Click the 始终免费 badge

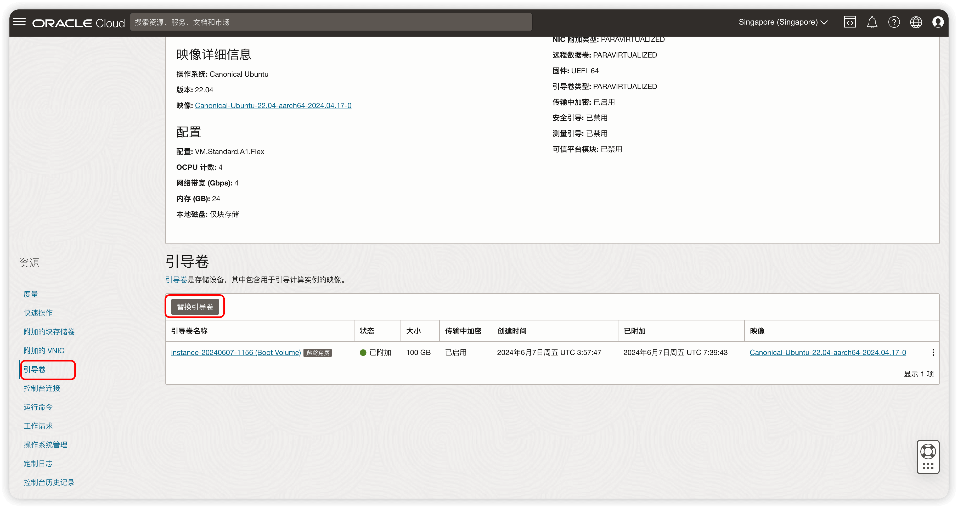(x=318, y=353)
